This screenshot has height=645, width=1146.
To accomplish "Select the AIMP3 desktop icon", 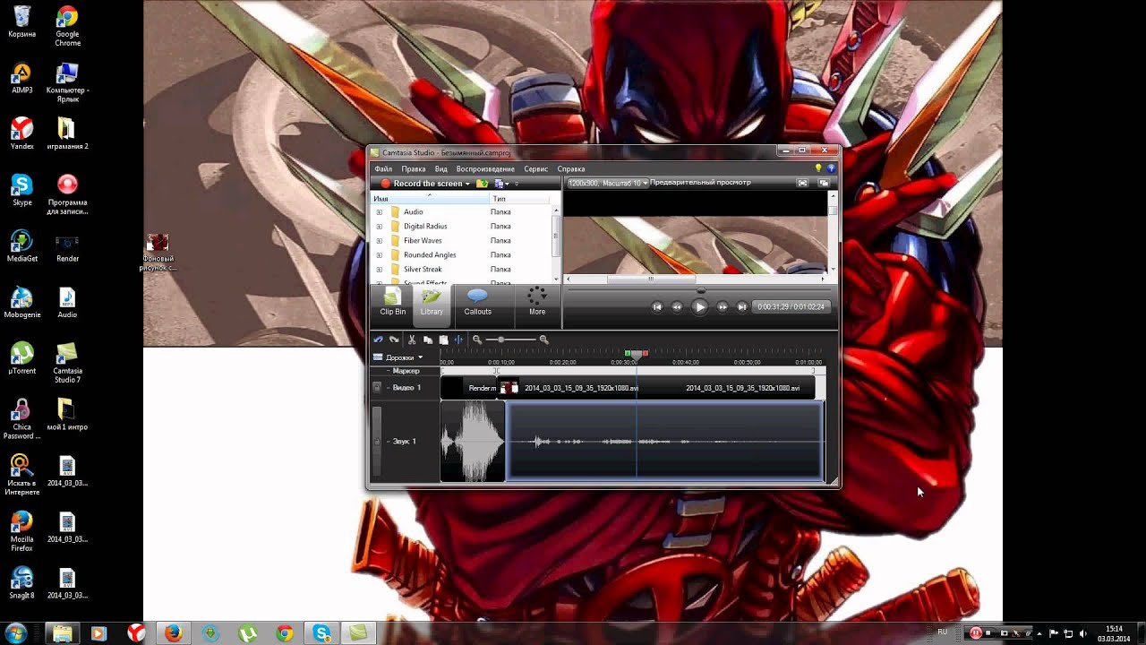I will [x=21, y=79].
